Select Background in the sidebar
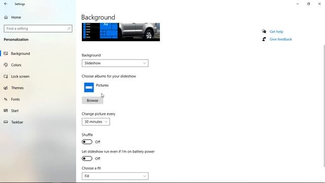This screenshot has height=183, width=325. tap(20, 53)
